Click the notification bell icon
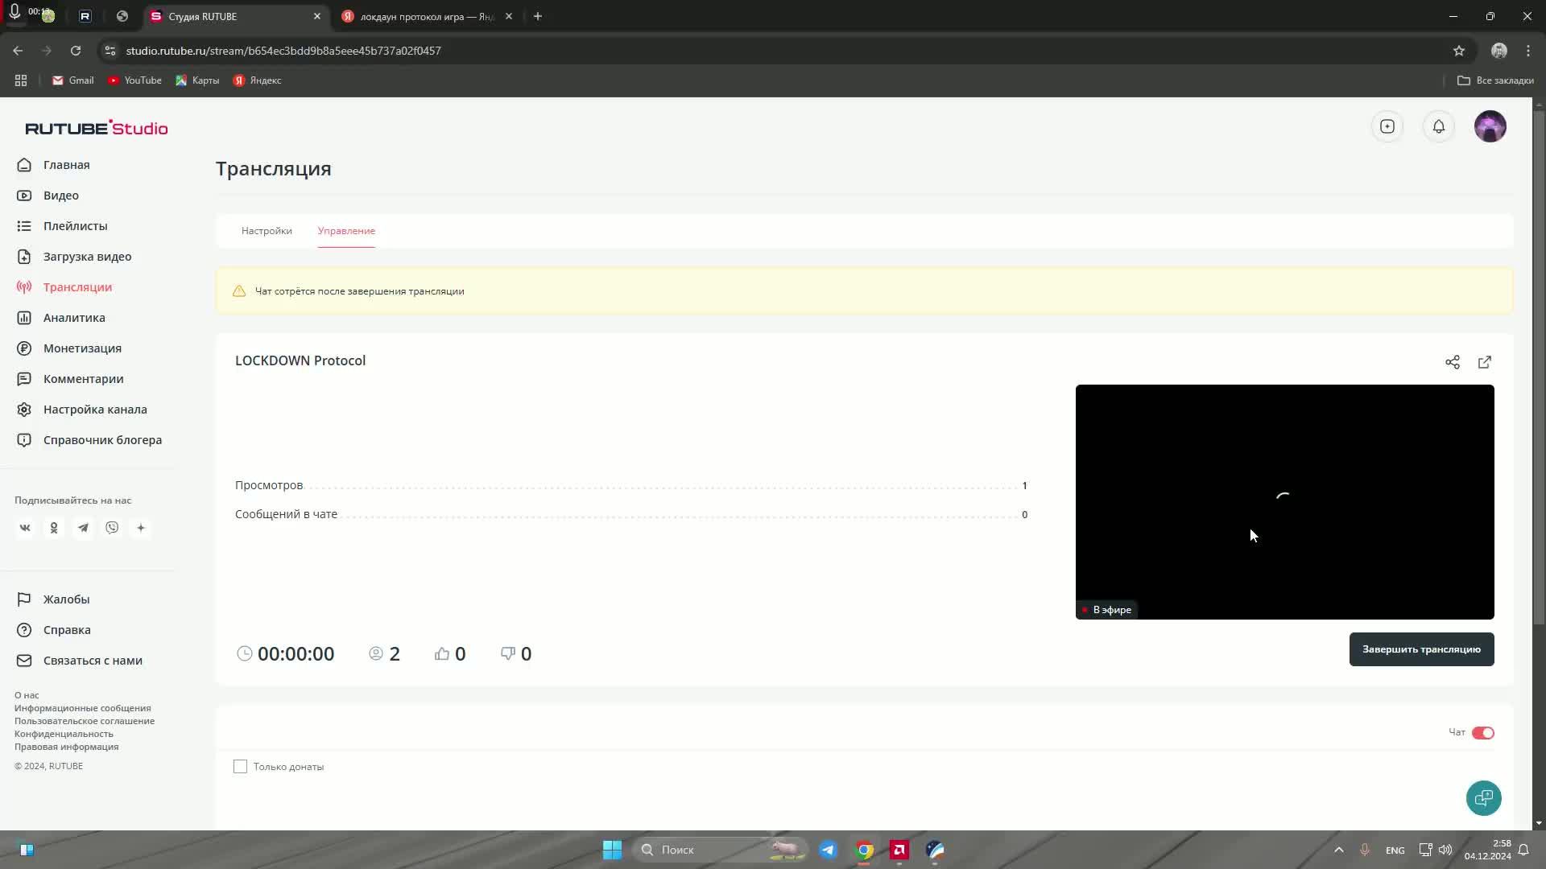 (x=1439, y=126)
